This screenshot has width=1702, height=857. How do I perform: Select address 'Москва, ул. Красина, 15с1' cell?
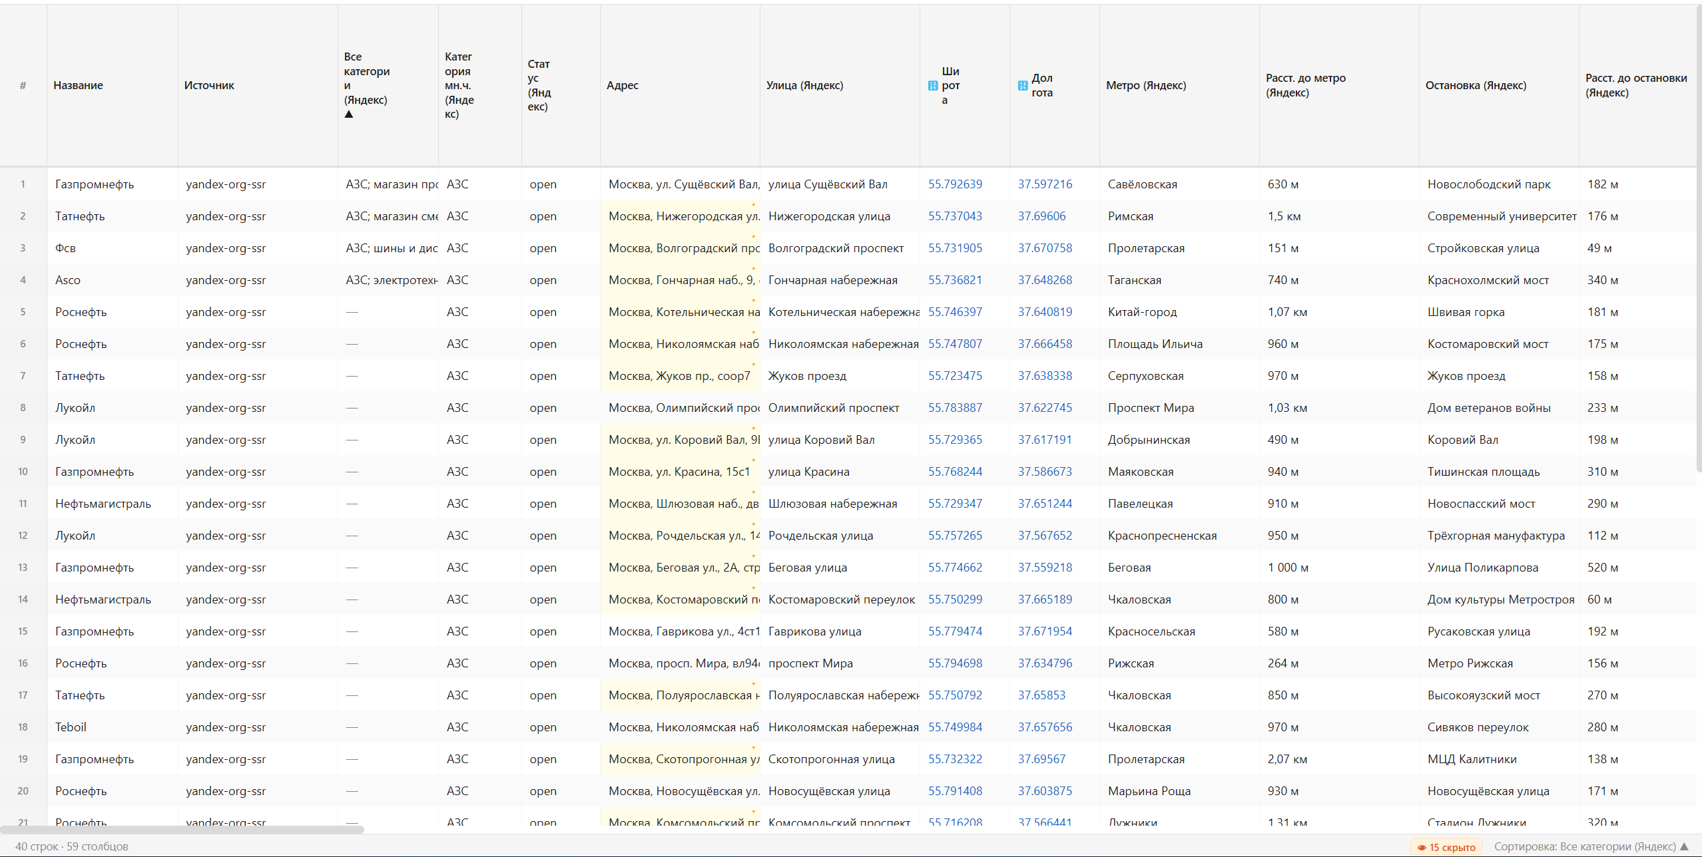coord(680,472)
